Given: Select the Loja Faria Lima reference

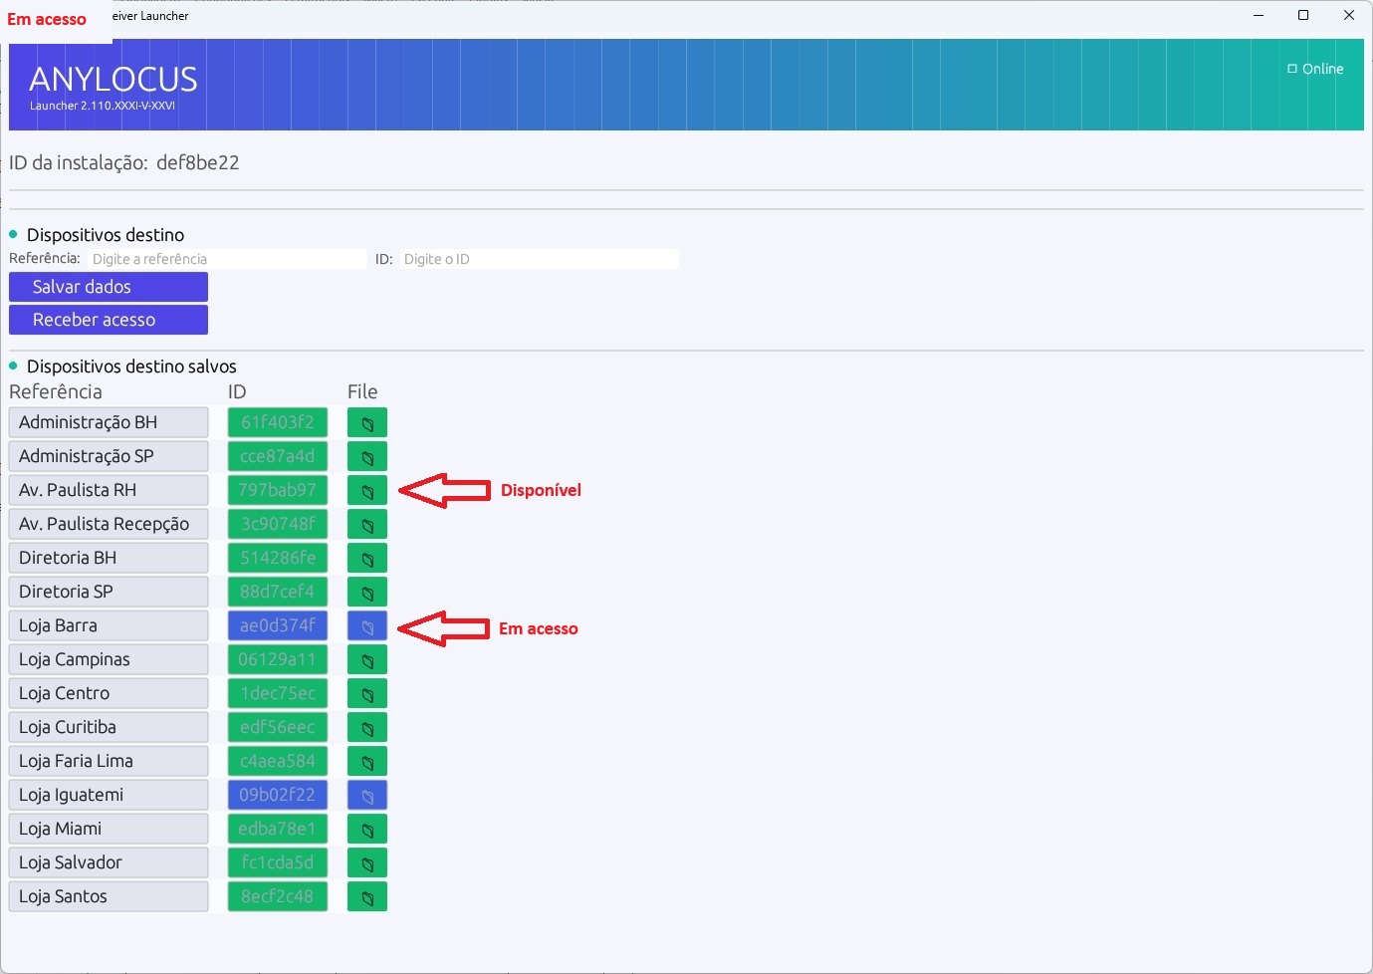Looking at the screenshot, I should point(109,762).
